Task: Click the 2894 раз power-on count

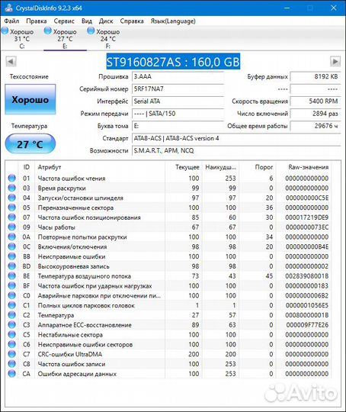Action: click(x=316, y=114)
